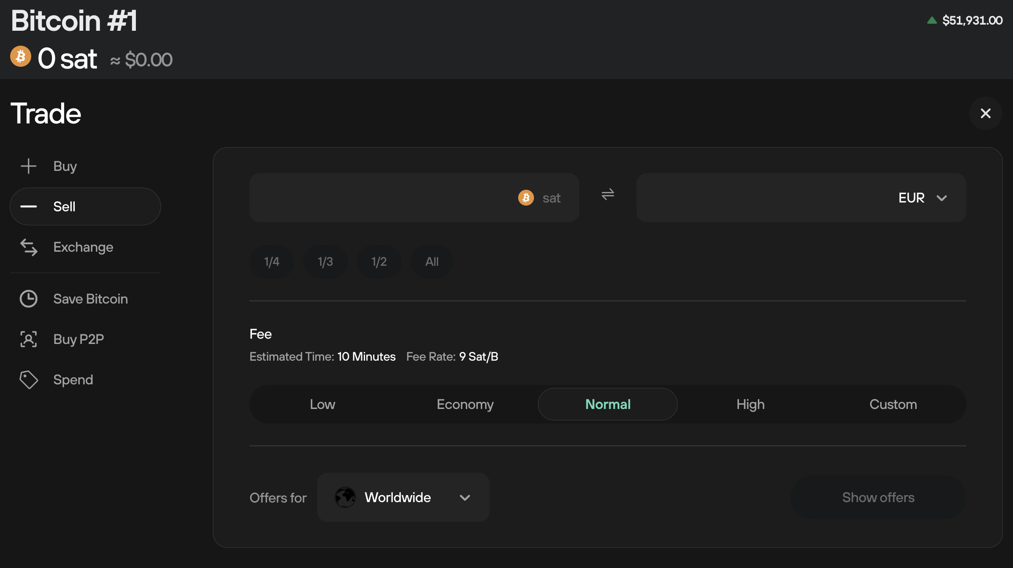
Task: Select the Low fee tier
Action: pyautogui.click(x=322, y=404)
